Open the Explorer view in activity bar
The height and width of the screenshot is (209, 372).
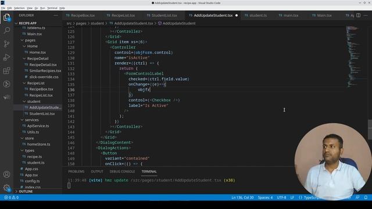click(6, 17)
